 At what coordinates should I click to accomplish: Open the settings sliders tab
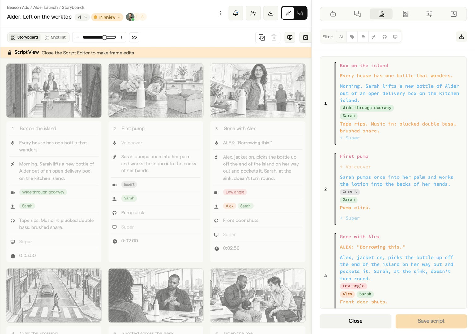click(430, 14)
